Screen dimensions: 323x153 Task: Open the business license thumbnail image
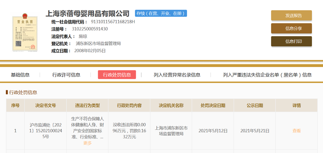[x=25, y=33]
